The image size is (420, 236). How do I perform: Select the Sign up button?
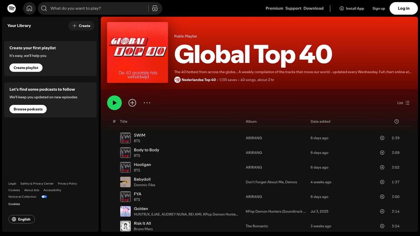(x=378, y=8)
